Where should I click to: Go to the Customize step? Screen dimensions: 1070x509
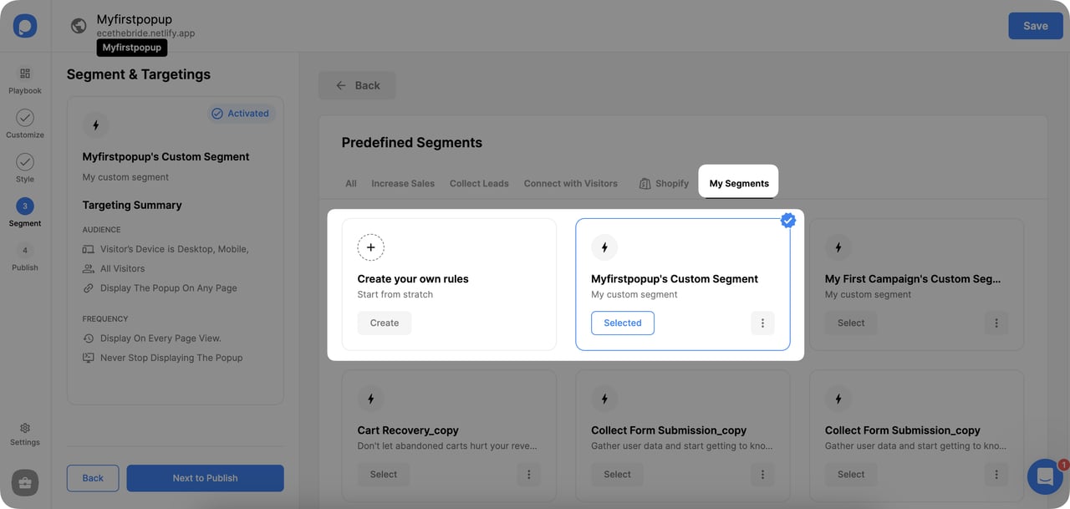(x=25, y=124)
